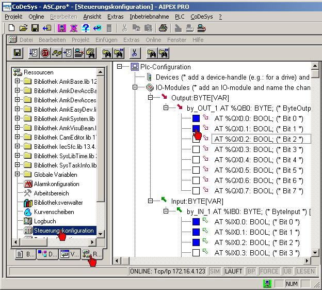Toggle the %QX0.4 Bit 4 output box
The image size is (322, 290).
pyautogui.click(x=196, y=160)
